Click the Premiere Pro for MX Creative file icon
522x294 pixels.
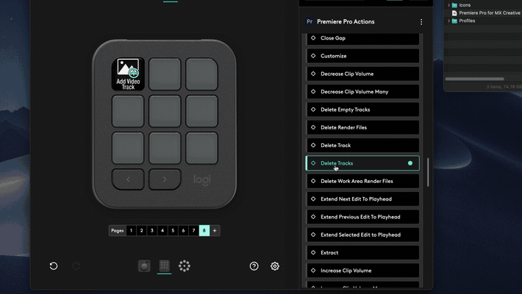click(x=454, y=13)
